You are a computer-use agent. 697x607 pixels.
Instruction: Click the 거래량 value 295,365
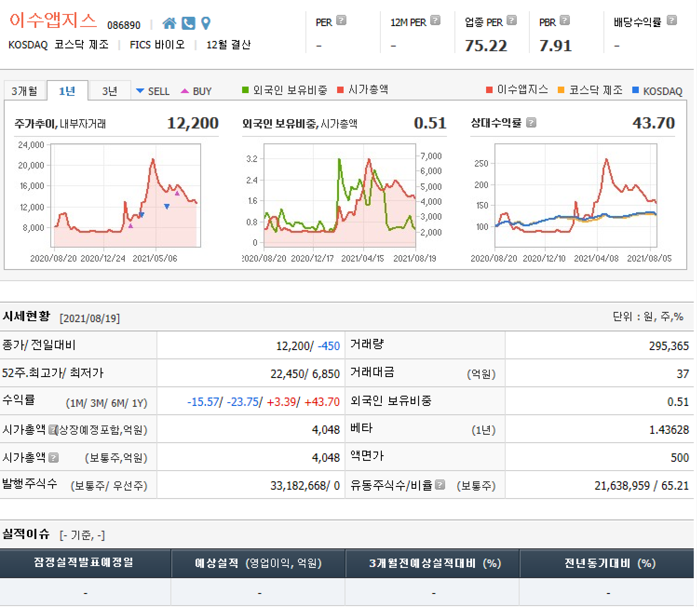click(669, 346)
